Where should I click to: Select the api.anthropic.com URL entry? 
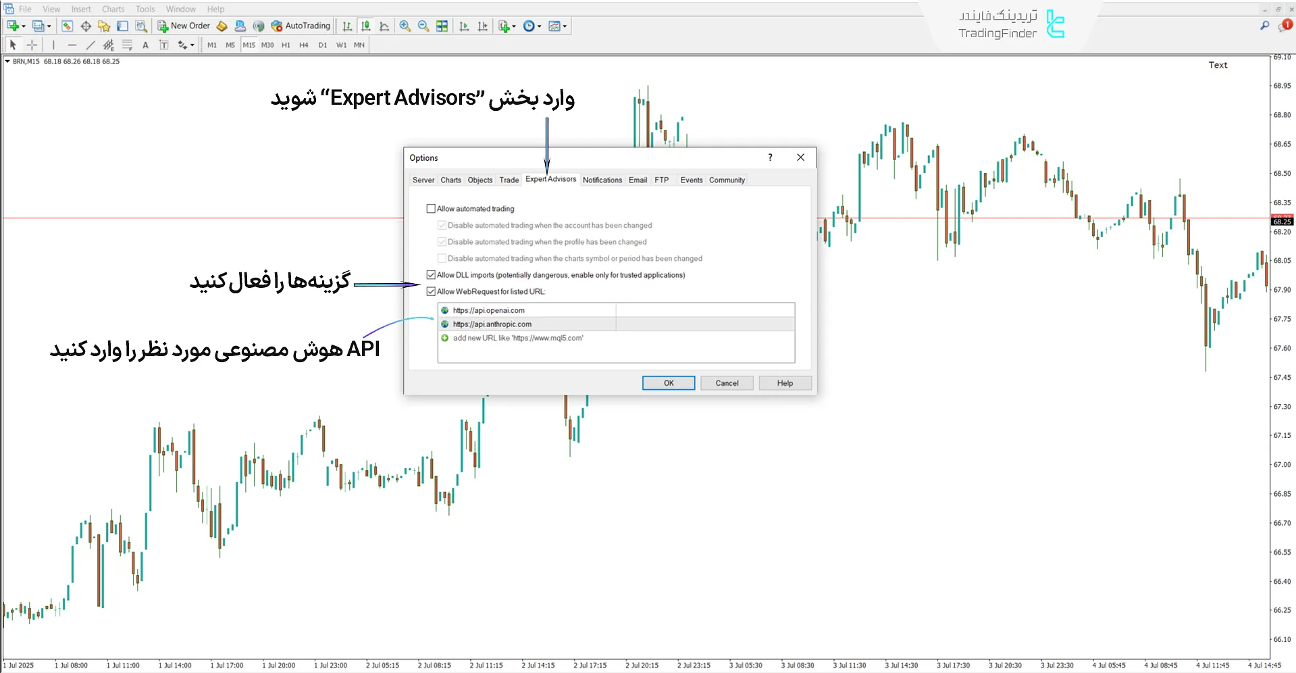(x=492, y=324)
